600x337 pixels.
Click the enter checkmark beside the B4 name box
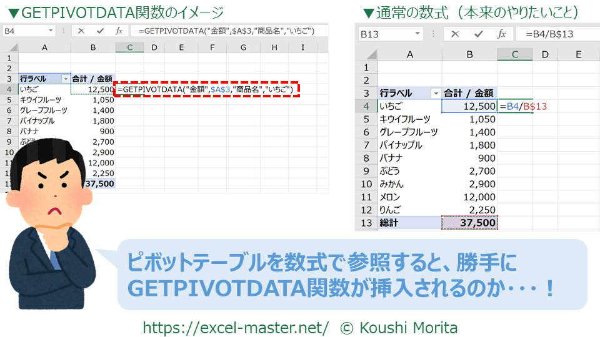tap(100, 31)
